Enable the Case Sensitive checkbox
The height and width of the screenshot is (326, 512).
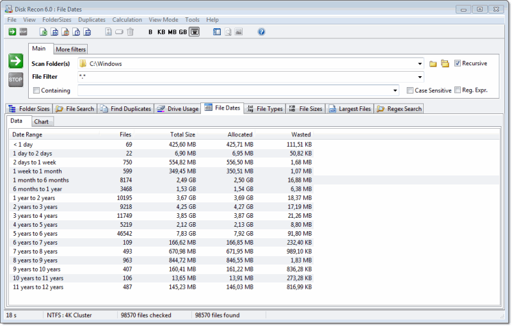410,90
